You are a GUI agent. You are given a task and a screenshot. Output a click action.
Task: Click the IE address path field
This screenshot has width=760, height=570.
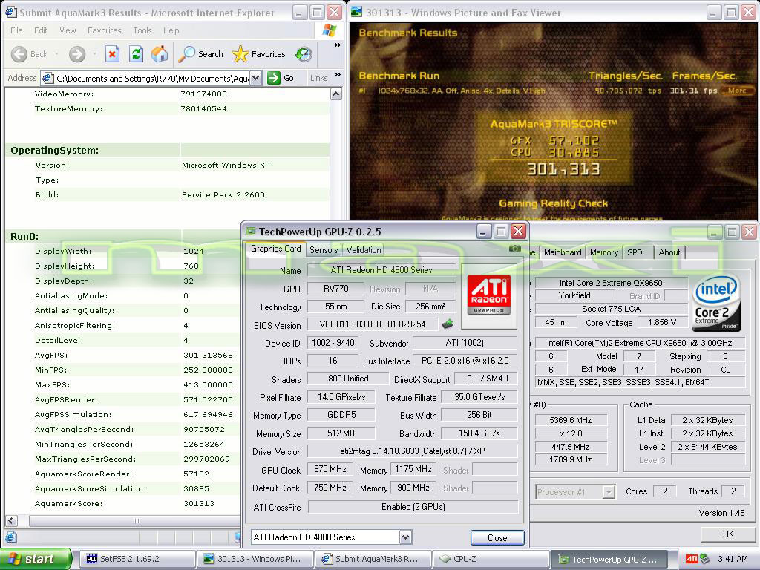tap(152, 78)
